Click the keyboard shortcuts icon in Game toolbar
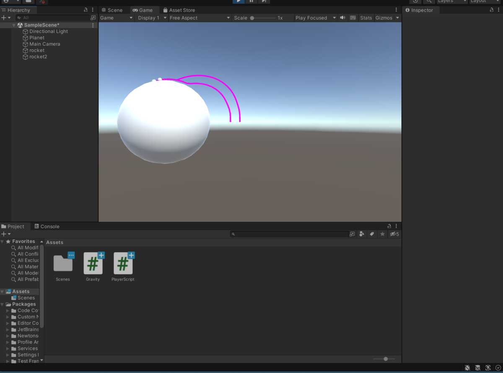 pos(353,18)
